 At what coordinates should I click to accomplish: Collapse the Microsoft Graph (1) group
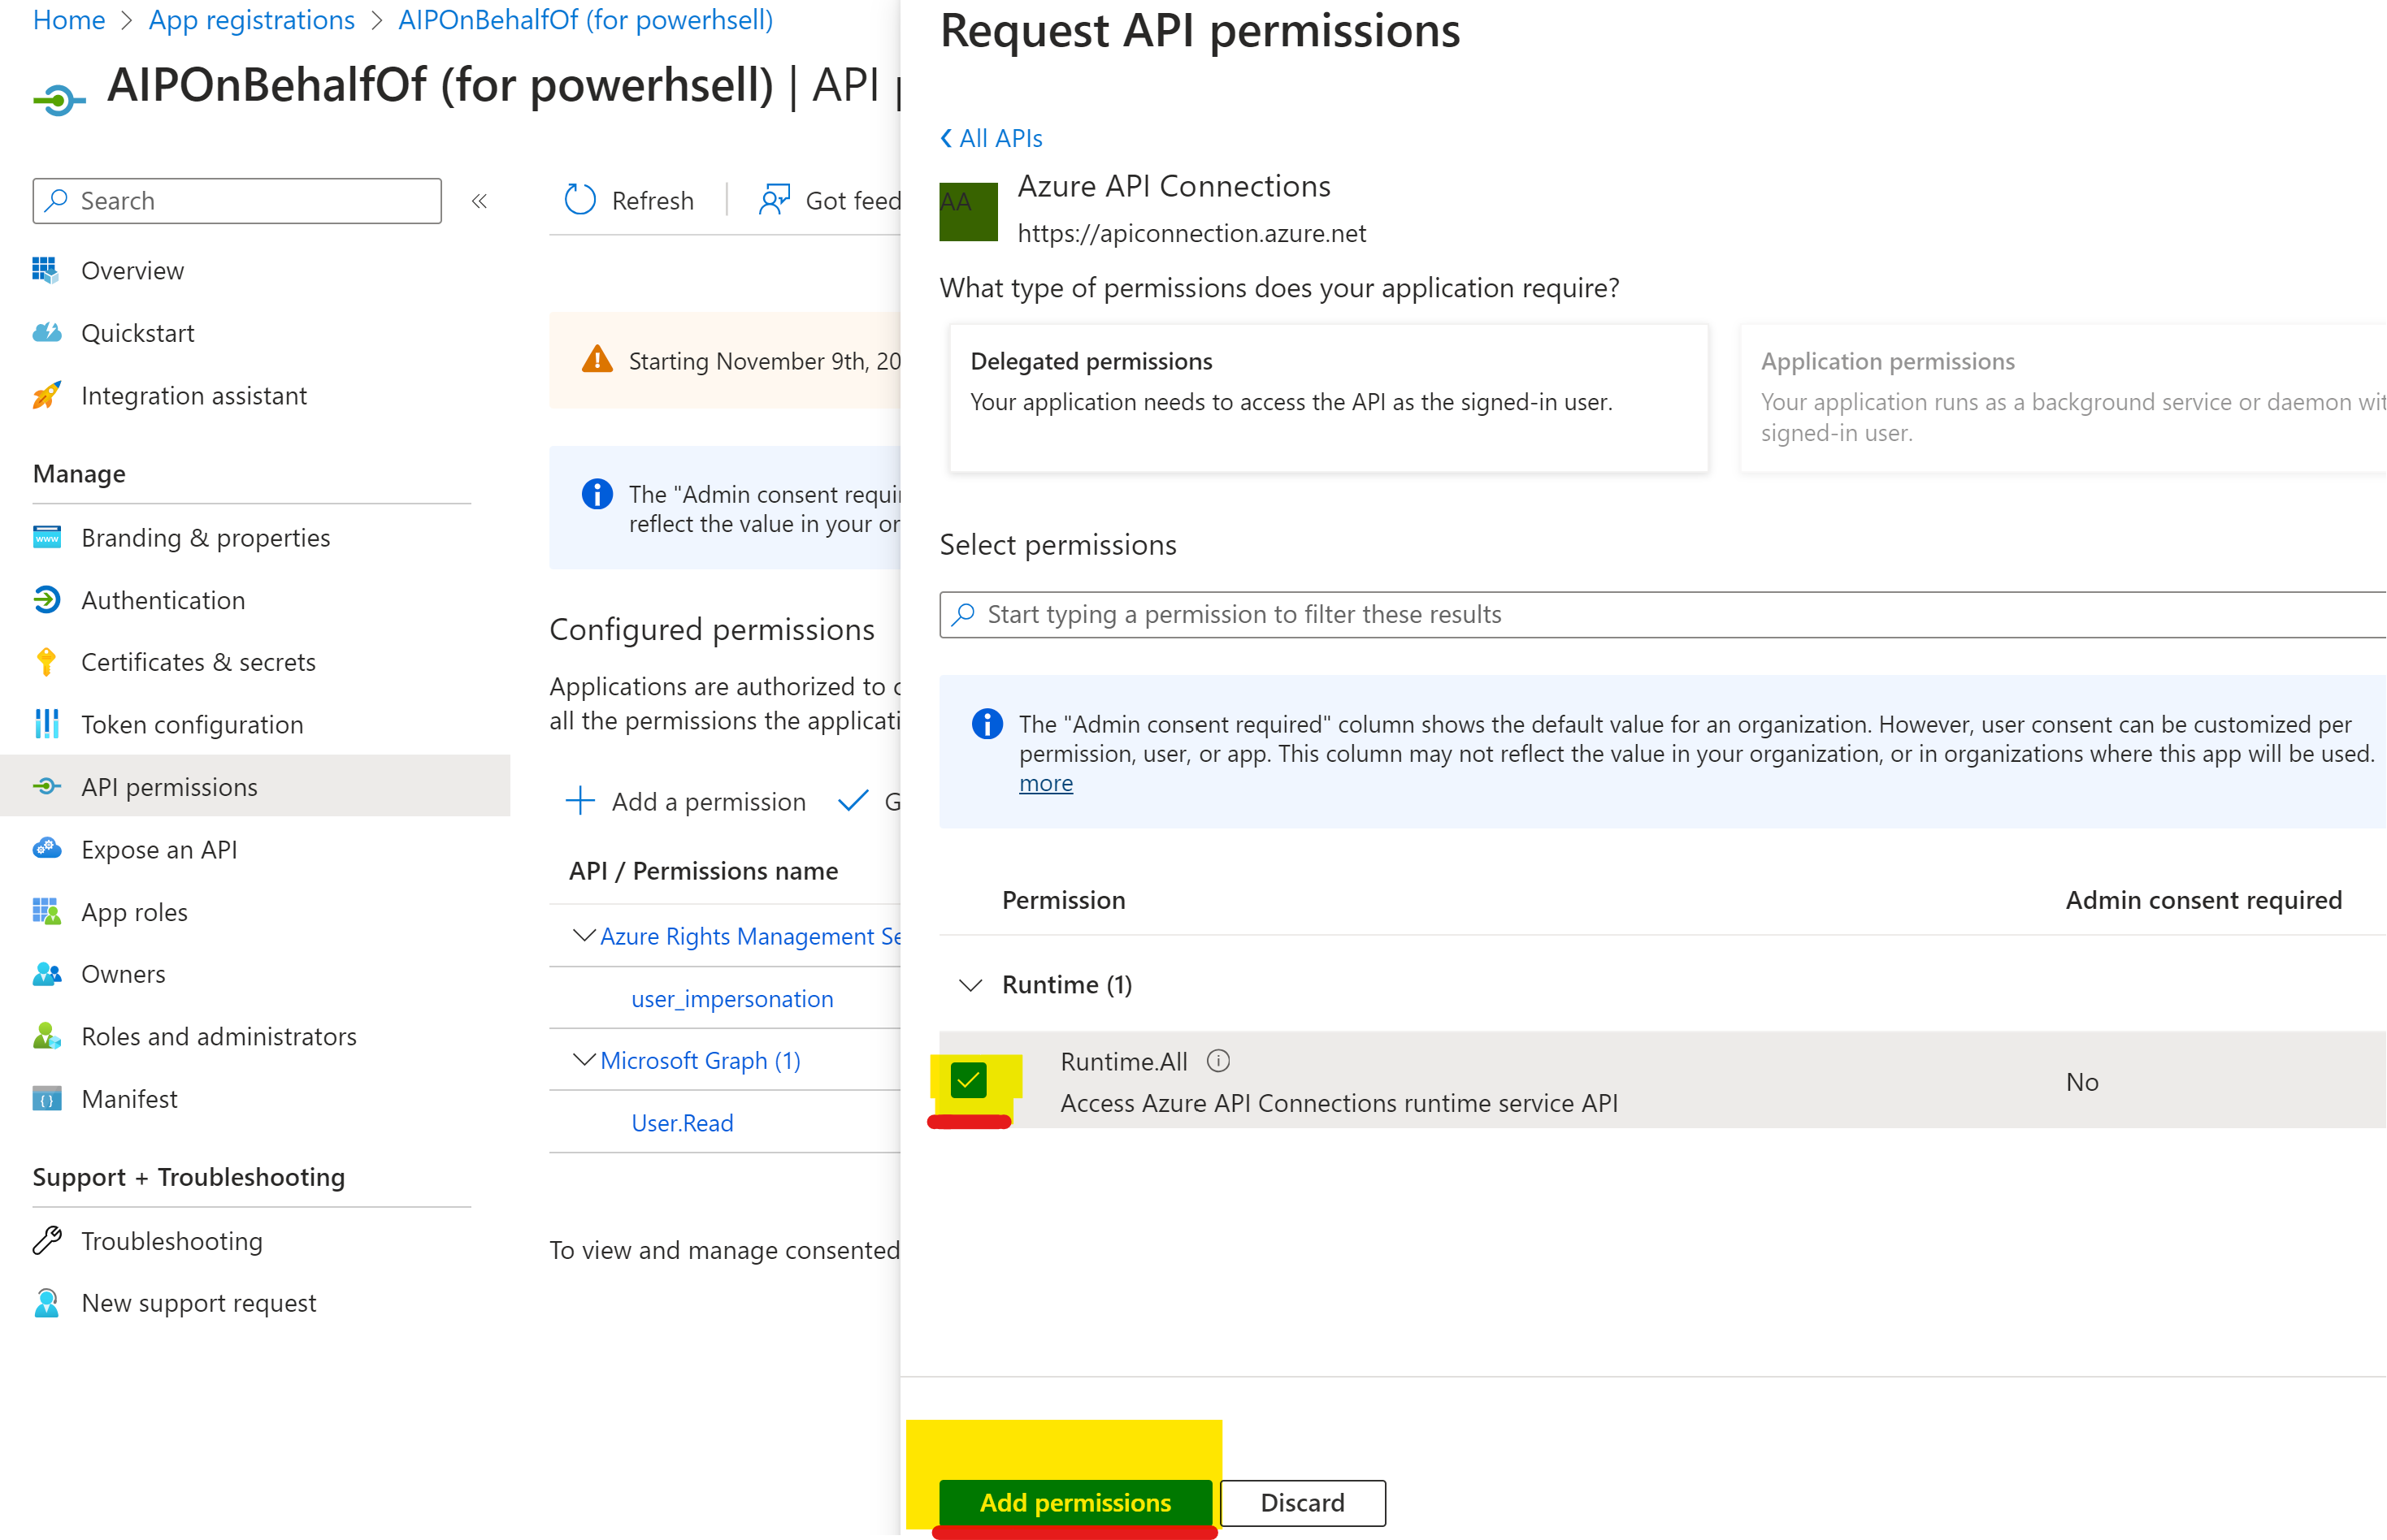click(584, 1059)
